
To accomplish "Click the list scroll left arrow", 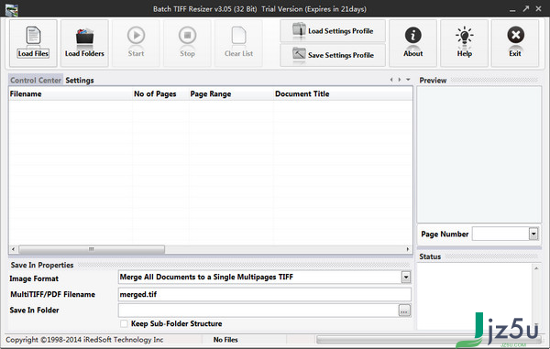I will pyautogui.click(x=14, y=249).
